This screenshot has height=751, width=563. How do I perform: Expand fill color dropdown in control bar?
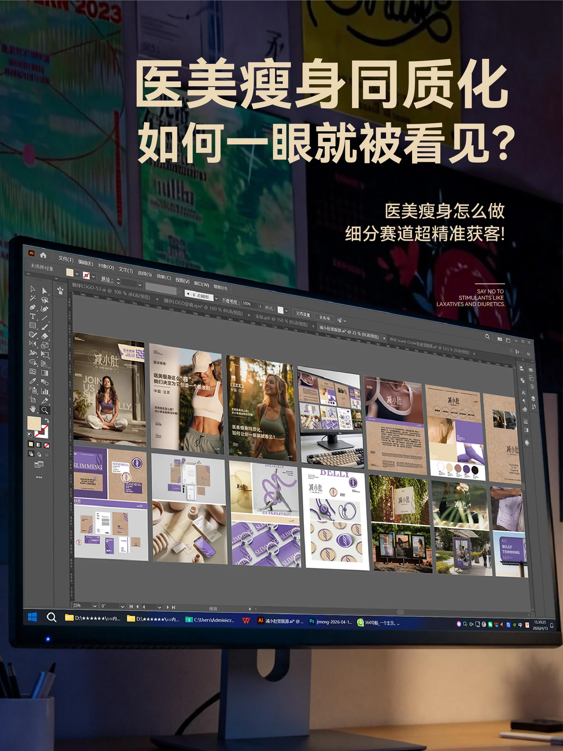click(x=77, y=274)
